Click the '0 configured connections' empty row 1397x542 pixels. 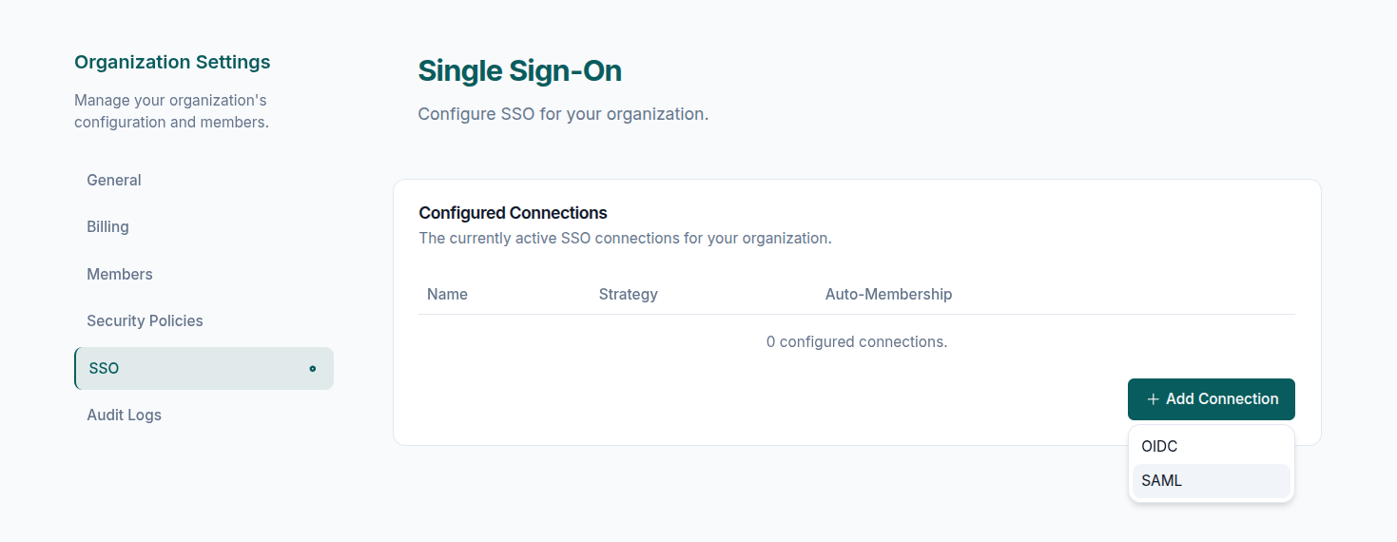pyautogui.click(x=856, y=341)
